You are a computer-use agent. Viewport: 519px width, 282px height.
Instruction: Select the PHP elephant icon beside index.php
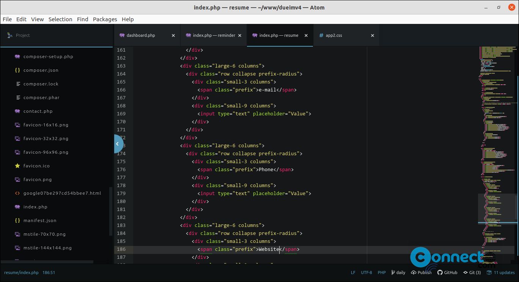pos(17,207)
